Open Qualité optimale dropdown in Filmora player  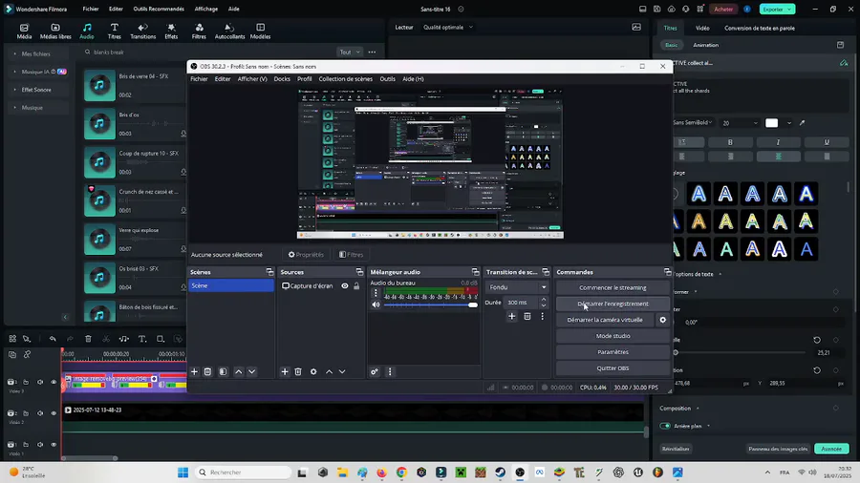click(448, 28)
